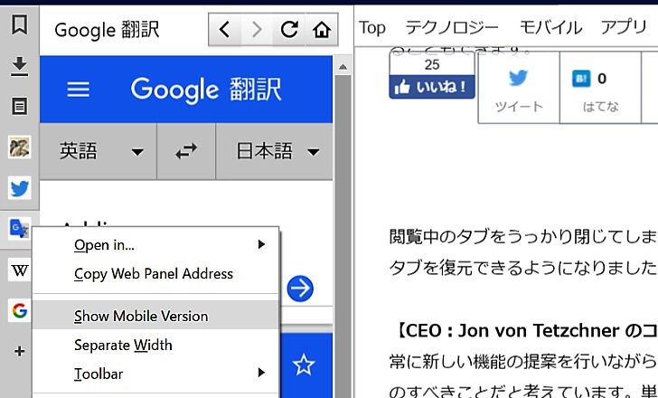The height and width of the screenshot is (398, 658).
Task: Click the web panel vertical scrollbar thumb
Action: pos(343,235)
